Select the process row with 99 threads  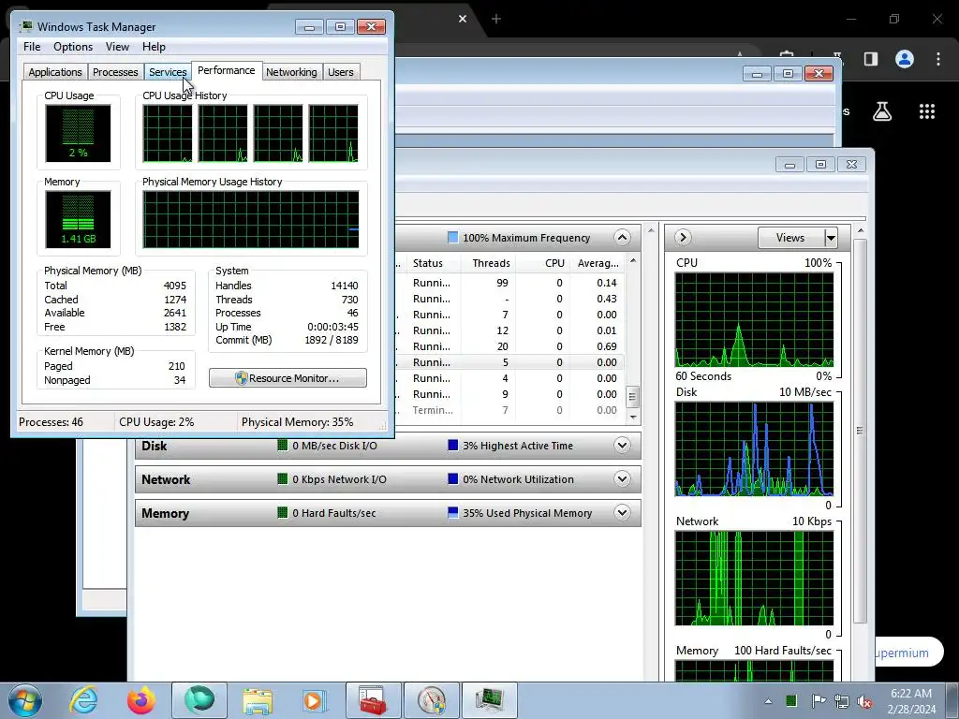tap(510, 283)
